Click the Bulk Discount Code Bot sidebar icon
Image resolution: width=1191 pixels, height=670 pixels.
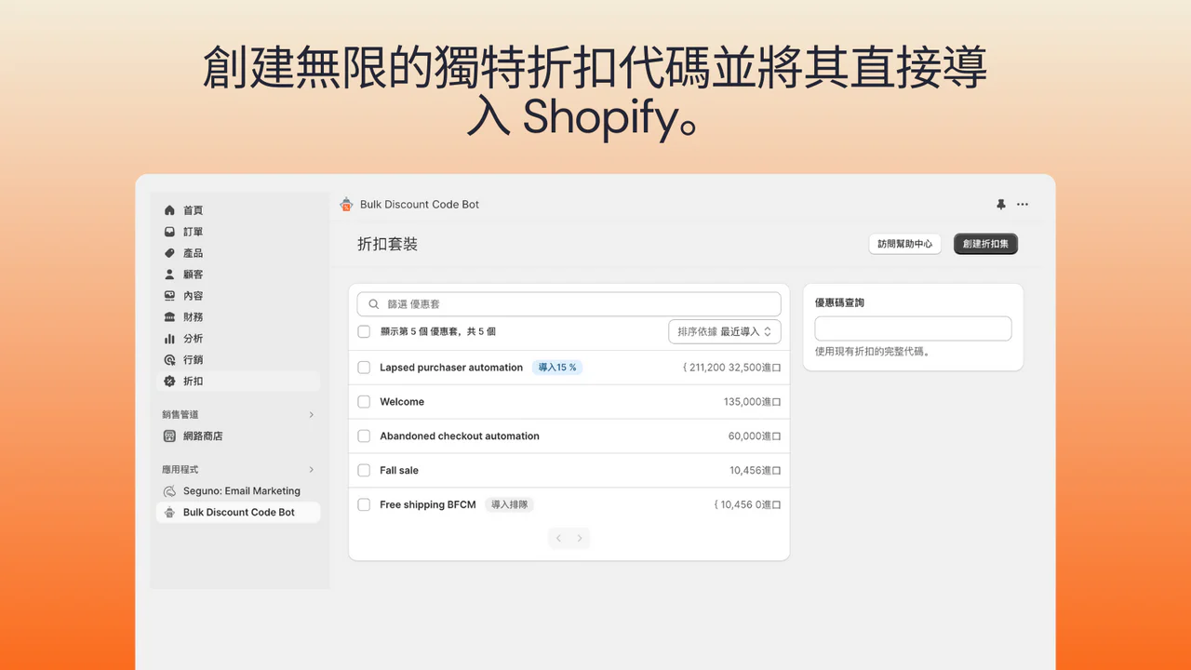tap(169, 513)
